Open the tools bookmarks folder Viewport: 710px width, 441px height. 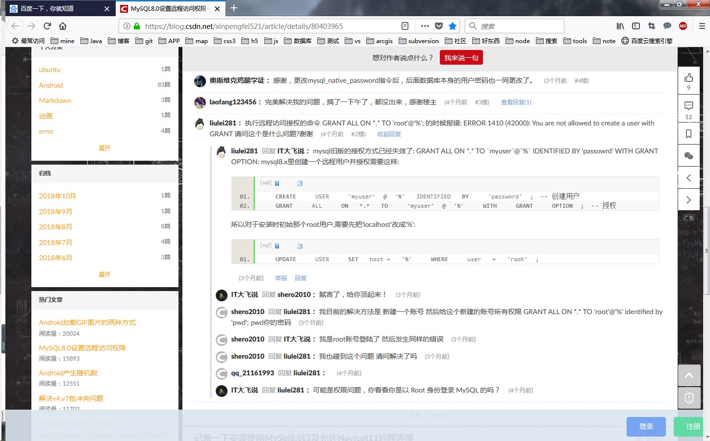(x=575, y=41)
